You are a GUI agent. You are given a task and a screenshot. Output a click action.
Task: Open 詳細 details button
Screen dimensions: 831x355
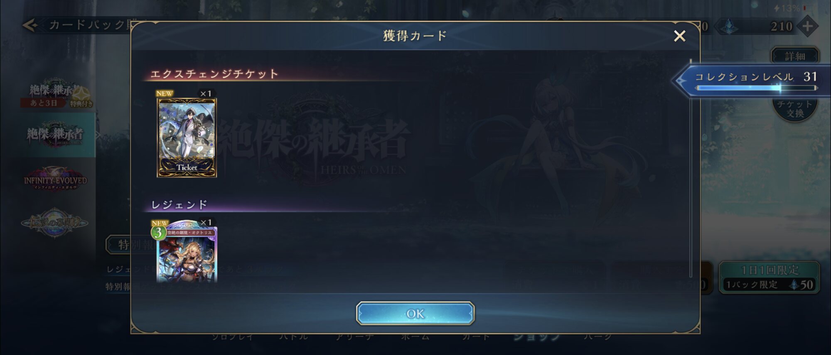click(x=795, y=56)
